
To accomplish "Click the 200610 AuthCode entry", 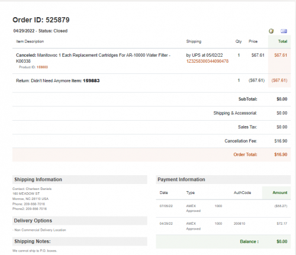I will pyautogui.click(x=239, y=224).
